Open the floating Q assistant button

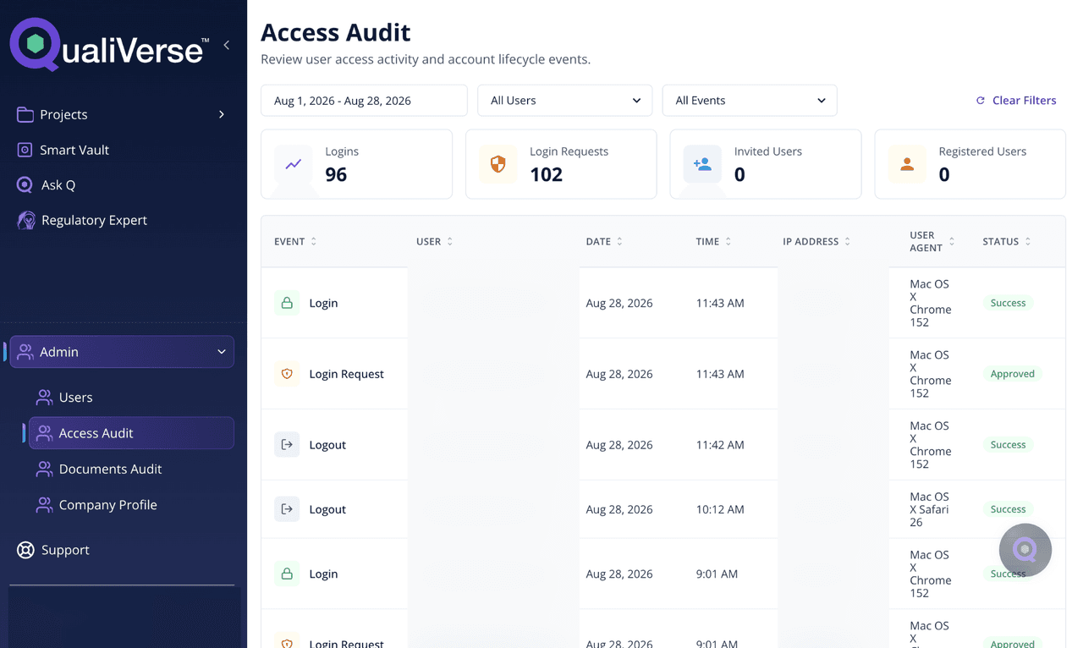click(1025, 550)
